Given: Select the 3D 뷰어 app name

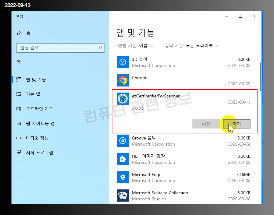Looking at the screenshot, I should coord(140,59).
